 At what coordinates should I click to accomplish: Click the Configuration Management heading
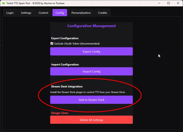(x=91, y=26)
